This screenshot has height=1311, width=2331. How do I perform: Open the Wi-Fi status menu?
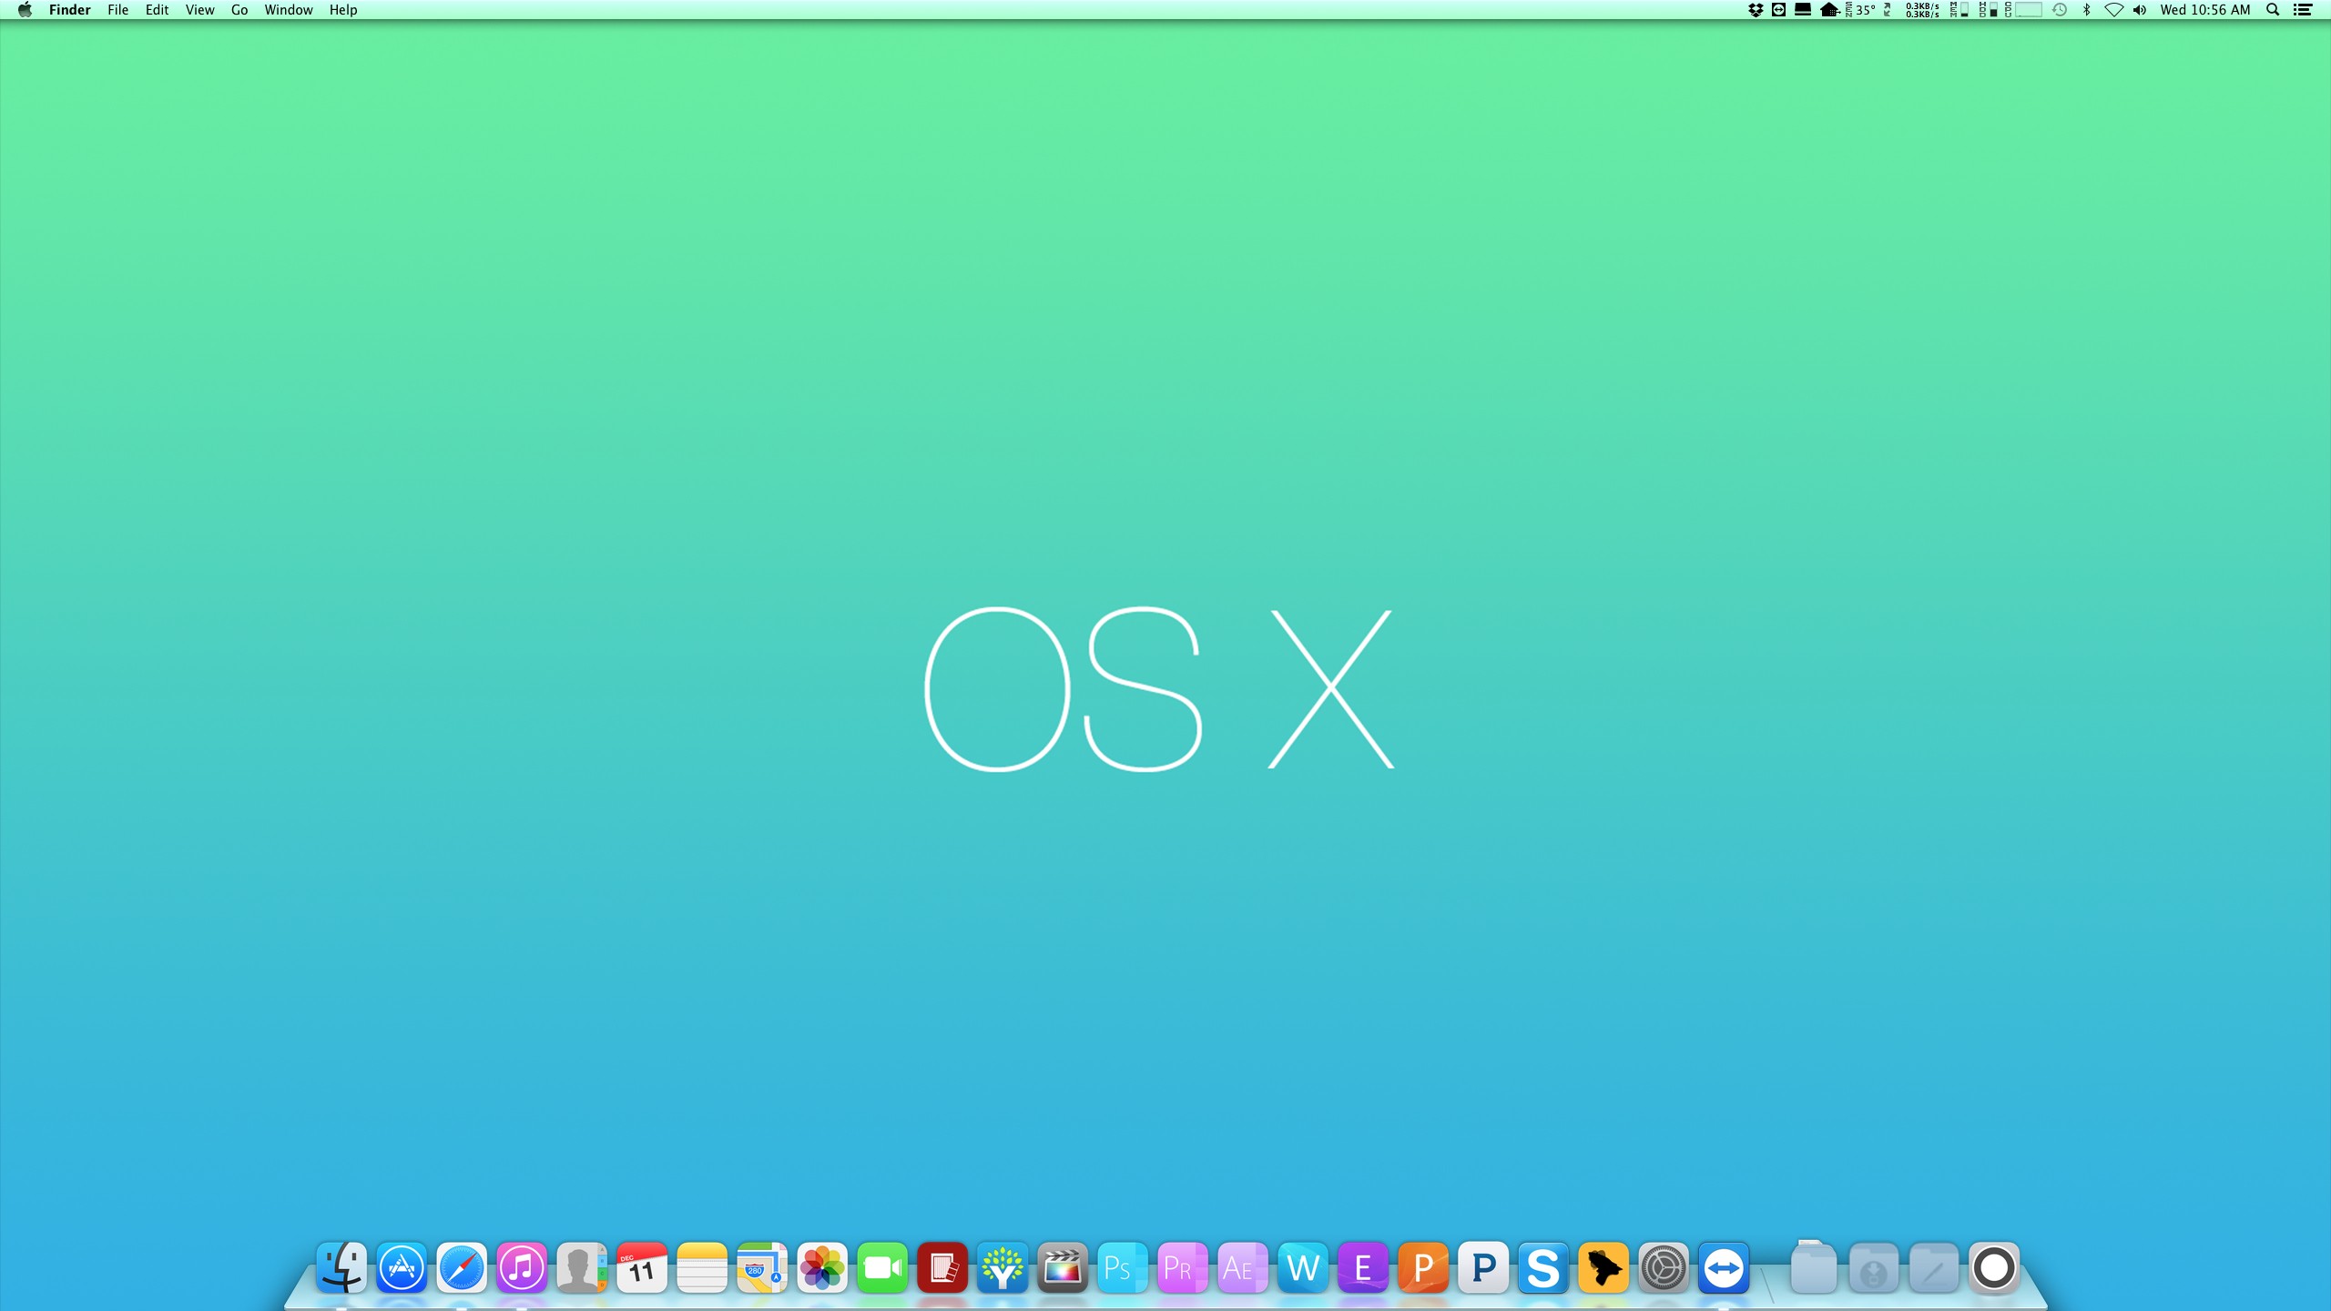(2113, 10)
